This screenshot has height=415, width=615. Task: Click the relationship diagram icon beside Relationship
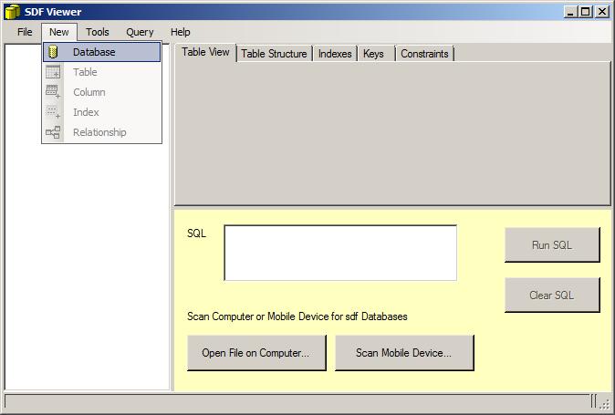point(53,132)
